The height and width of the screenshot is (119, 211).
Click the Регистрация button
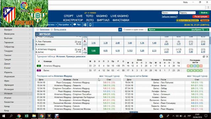point(201,17)
